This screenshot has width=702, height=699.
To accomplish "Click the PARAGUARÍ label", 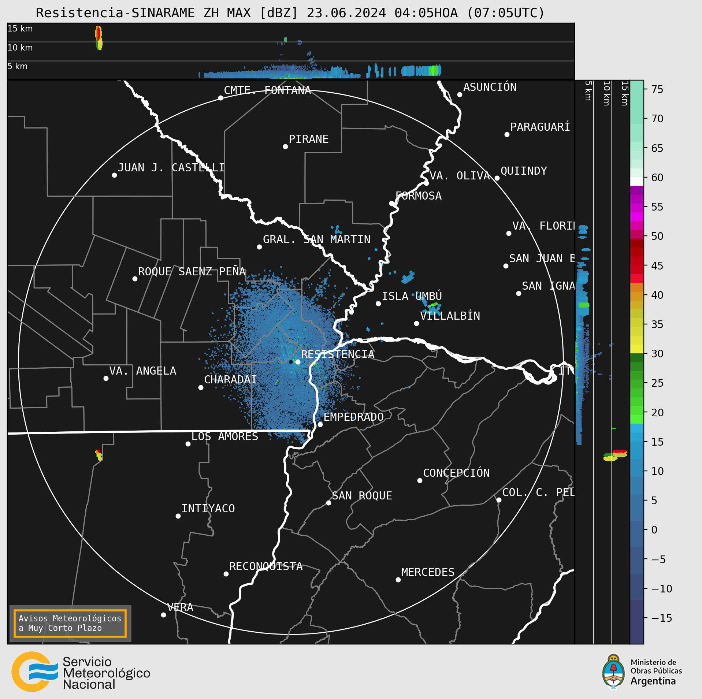I will pyautogui.click(x=540, y=127).
